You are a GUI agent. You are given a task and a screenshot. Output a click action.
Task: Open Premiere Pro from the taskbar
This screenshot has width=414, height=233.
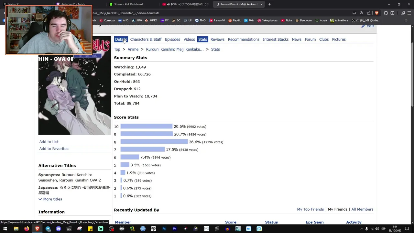coord(175,229)
